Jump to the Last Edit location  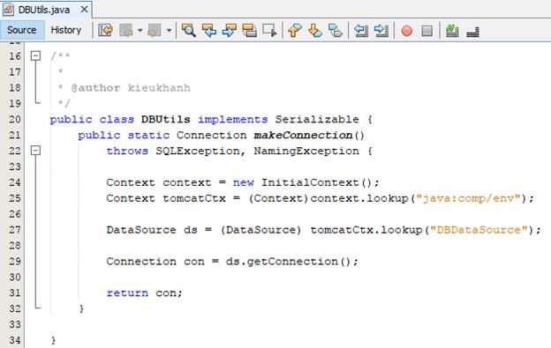click(105, 31)
